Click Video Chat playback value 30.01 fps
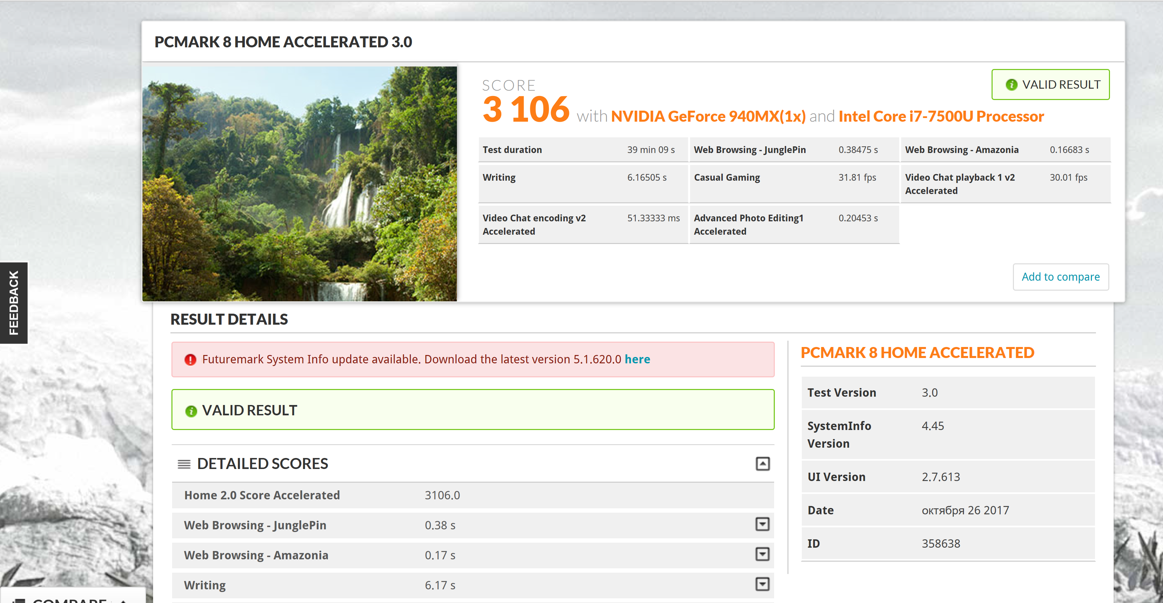 click(x=1068, y=177)
